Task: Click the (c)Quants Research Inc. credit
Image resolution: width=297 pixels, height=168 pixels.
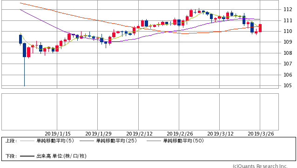Action: 260,166
